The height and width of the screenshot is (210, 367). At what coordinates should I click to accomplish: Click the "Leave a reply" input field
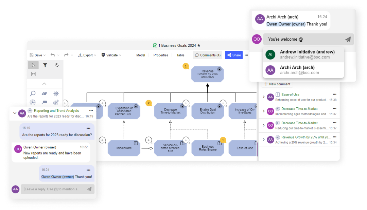click(x=57, y=189)
